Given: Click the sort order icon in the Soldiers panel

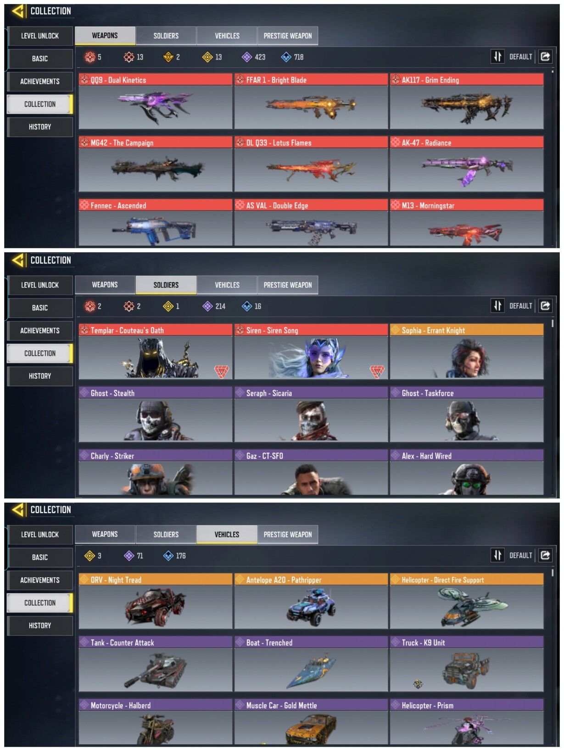Looking at the screenshot, I should click(x=497, y=305).
